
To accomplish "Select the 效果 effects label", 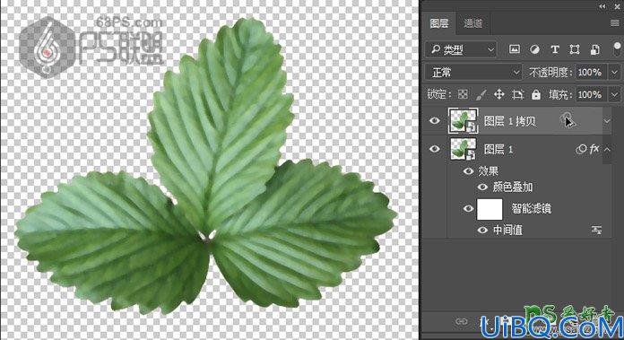I will [489, 171].
